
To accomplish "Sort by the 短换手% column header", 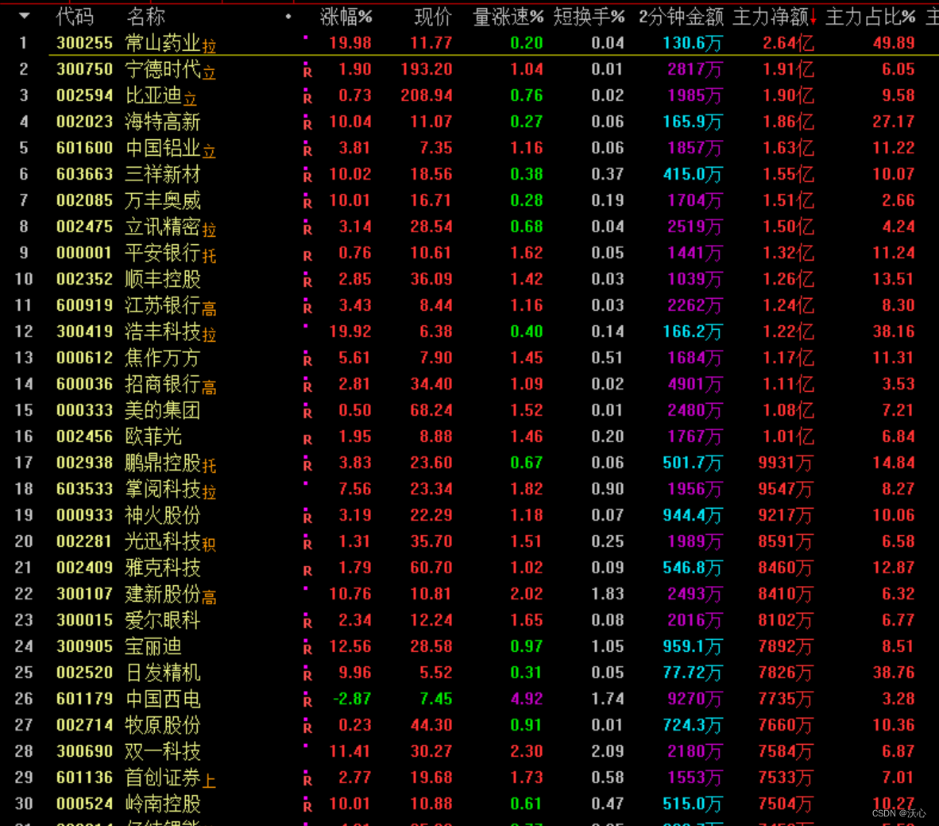I will pyautogui.click(x=589, y=17).
